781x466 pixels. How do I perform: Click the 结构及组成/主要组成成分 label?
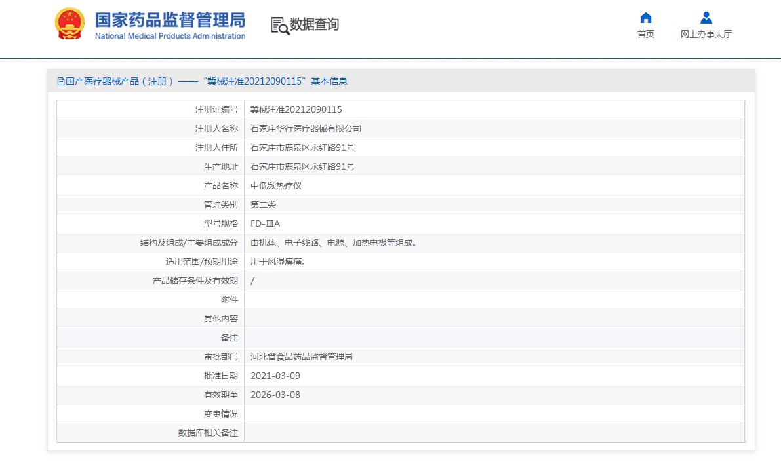click(x=189, y=243)
